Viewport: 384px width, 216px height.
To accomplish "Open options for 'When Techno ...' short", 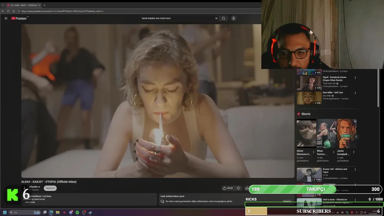I will pos(334,152).
